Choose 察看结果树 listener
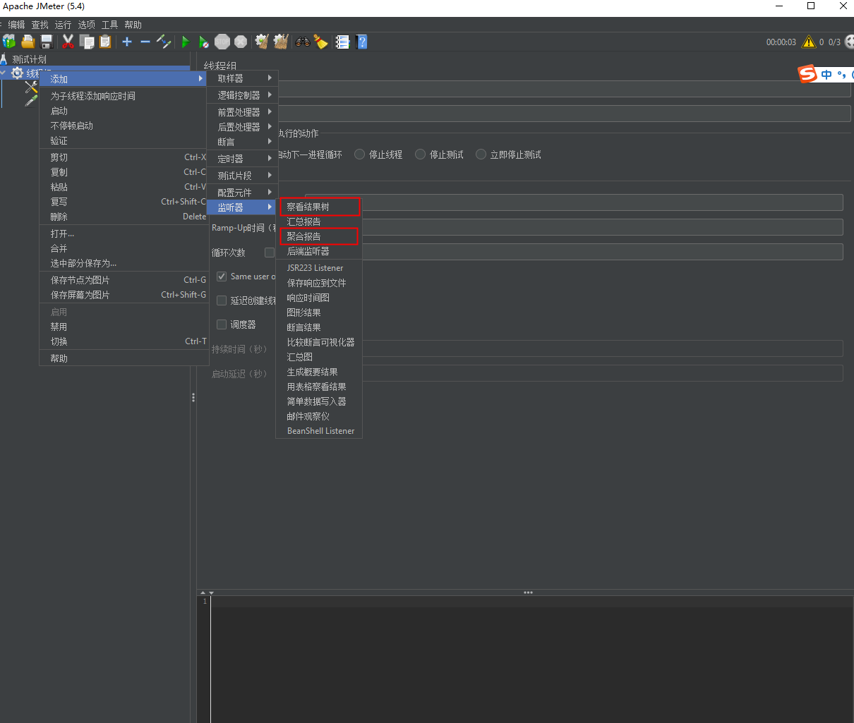Viewport: 854px width, 723px height. tap(319, 207)
